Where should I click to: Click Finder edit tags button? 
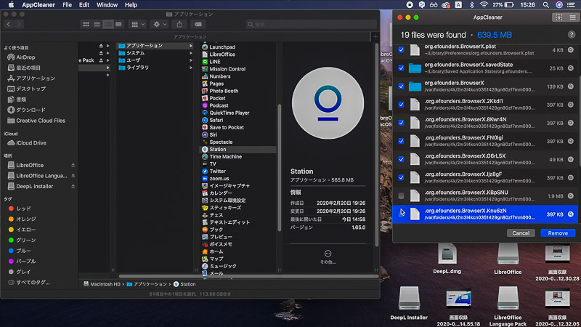198,24
